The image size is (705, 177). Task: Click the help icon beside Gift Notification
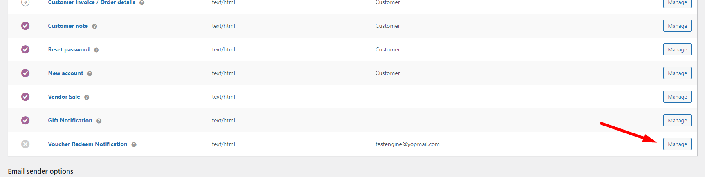[x=99, y=121]
